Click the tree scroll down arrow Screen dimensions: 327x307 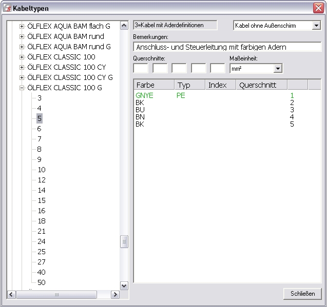(x=124, y=286)
